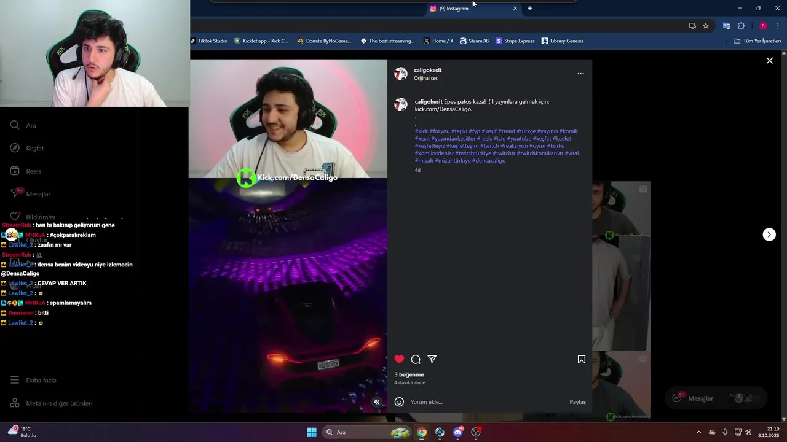The height and width of the screenshot is (442, 787).
Task: Open the 'Orijinal ses' audio link
Action: (425, 79)
